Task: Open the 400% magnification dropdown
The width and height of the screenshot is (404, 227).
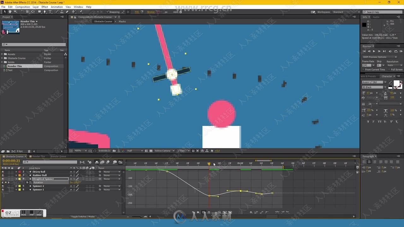Action: point(80,151)
